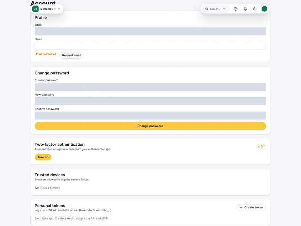Focus the Name input field
The height and width of the screenshot is (226, 301).
(150, 46)
